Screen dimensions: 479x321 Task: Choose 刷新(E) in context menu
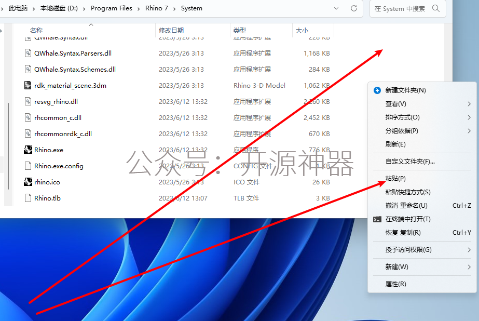(x=422, y=144)
